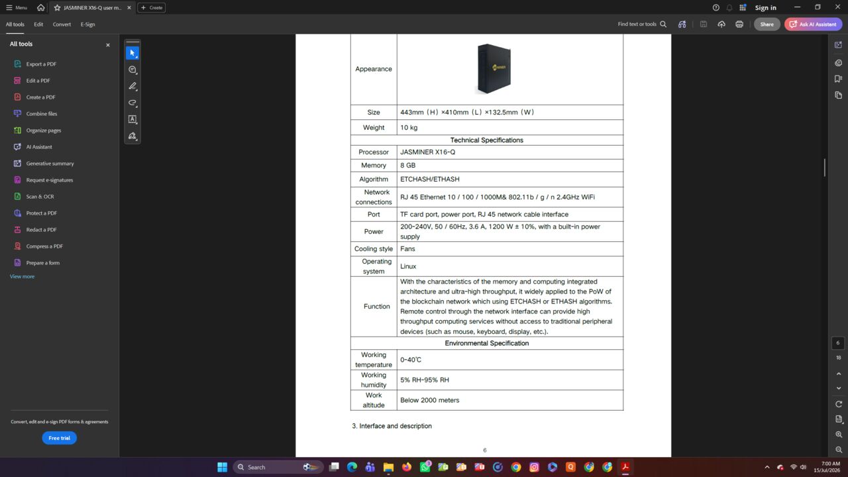Close the All tools panel
Viewport: 848px width, 477px height.
[108, 45]
